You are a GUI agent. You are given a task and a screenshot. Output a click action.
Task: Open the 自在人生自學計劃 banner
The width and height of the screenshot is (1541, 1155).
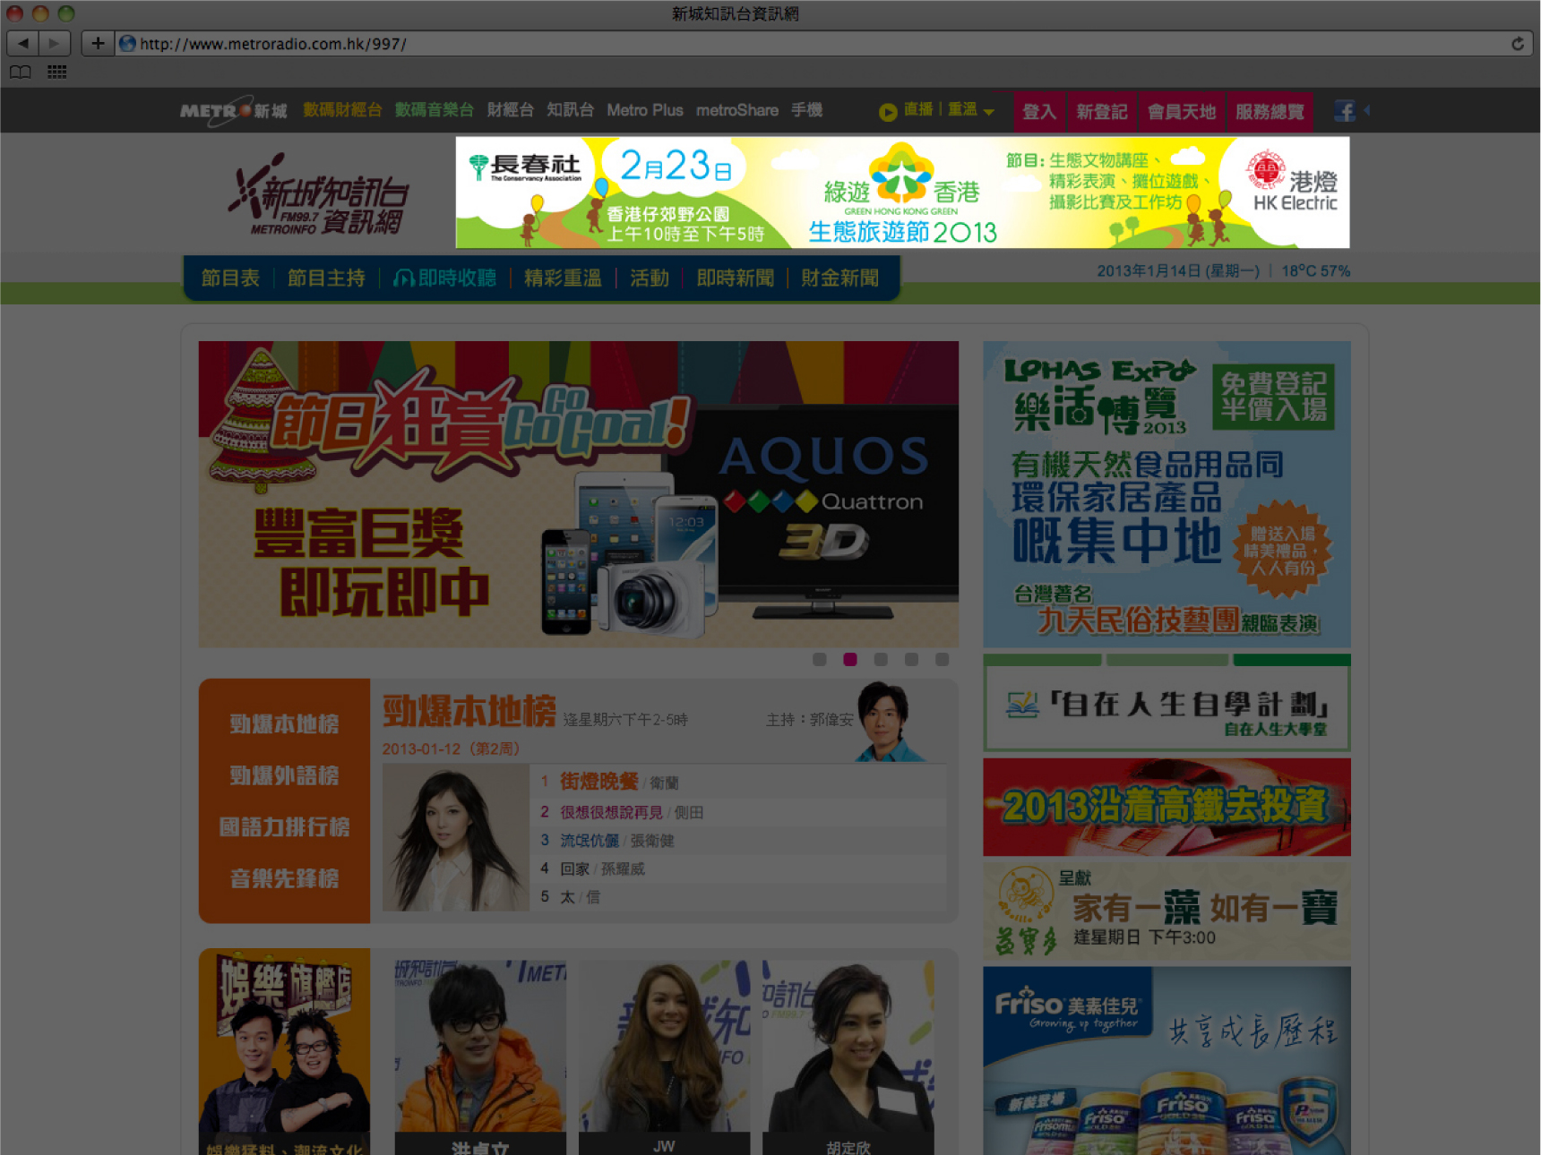pos(1167,704)
